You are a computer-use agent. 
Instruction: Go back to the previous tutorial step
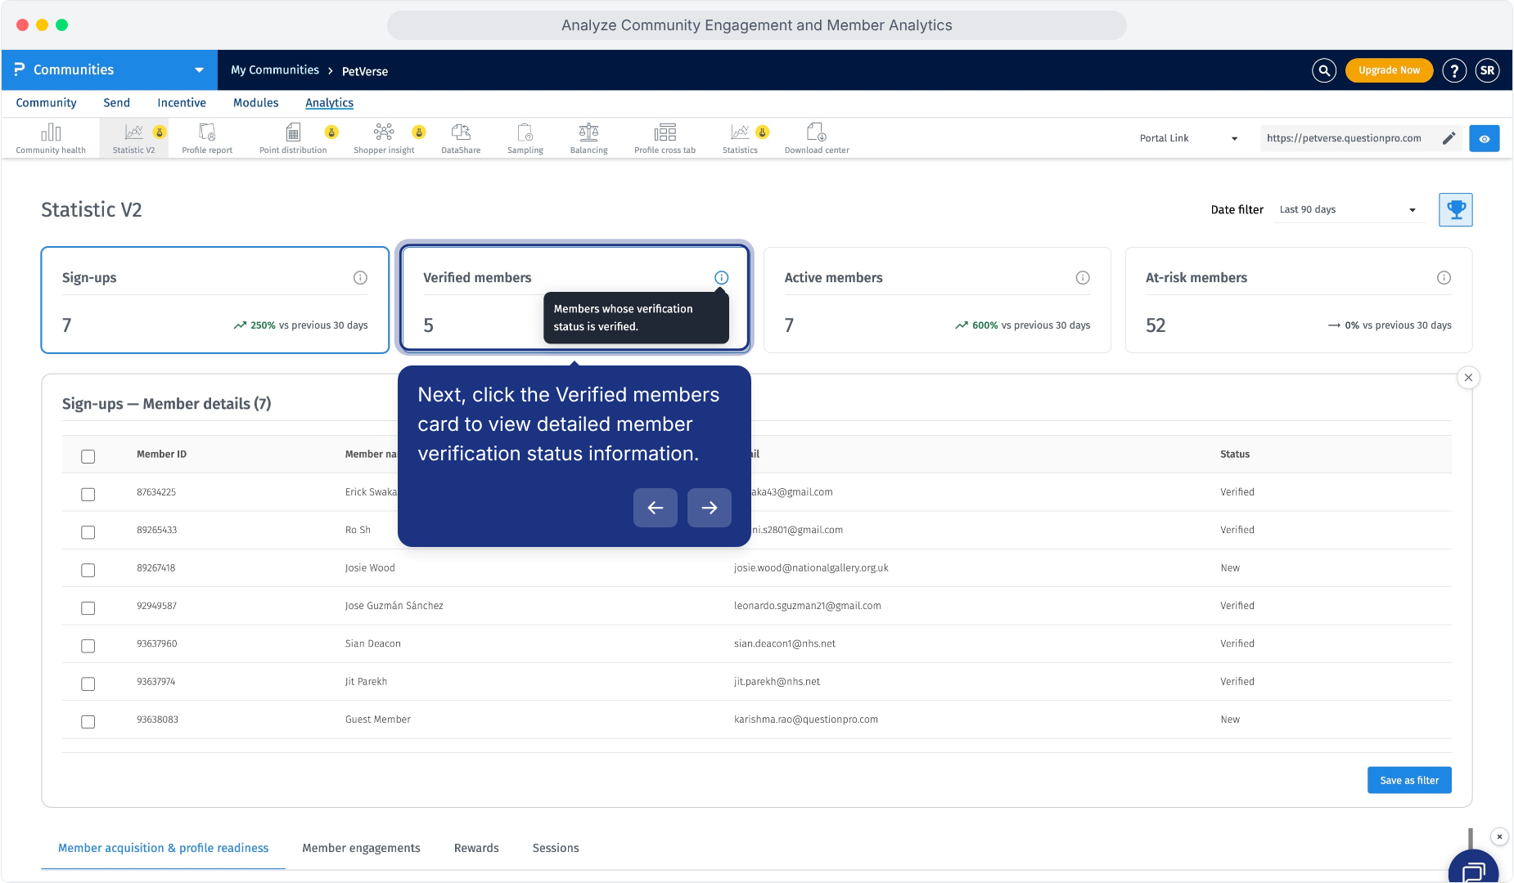click(656, 508)
